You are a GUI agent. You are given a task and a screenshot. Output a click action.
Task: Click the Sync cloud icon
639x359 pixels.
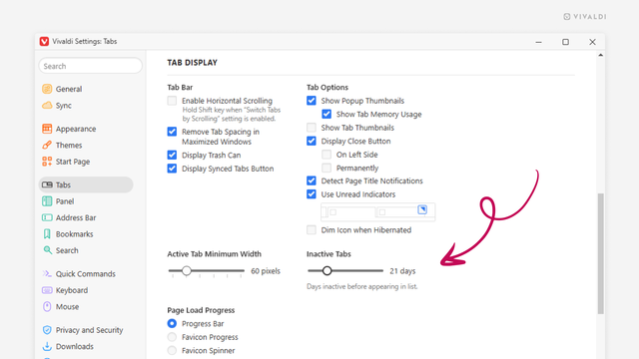pyautogui.click(x=47, y=105)
